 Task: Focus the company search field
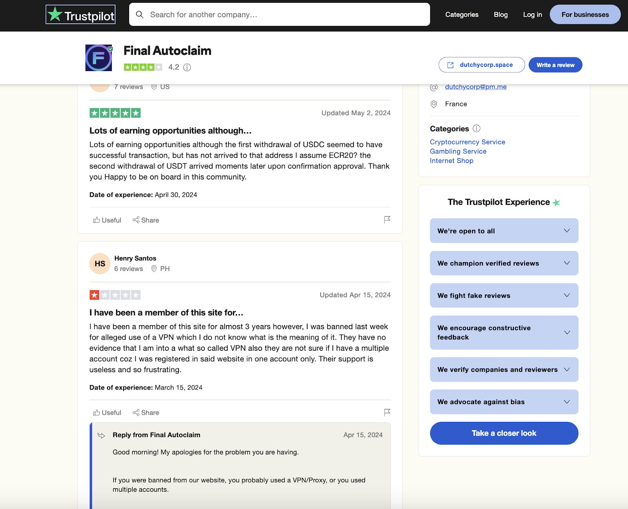coord(279,15)
